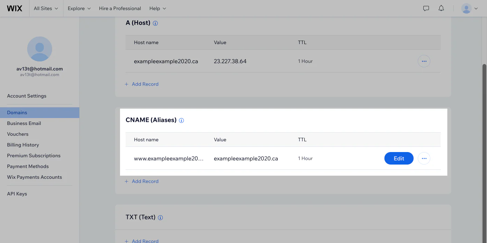Click the Edit button on the CNAME record
Screen dimensions: 487x243
coord(399,158)
